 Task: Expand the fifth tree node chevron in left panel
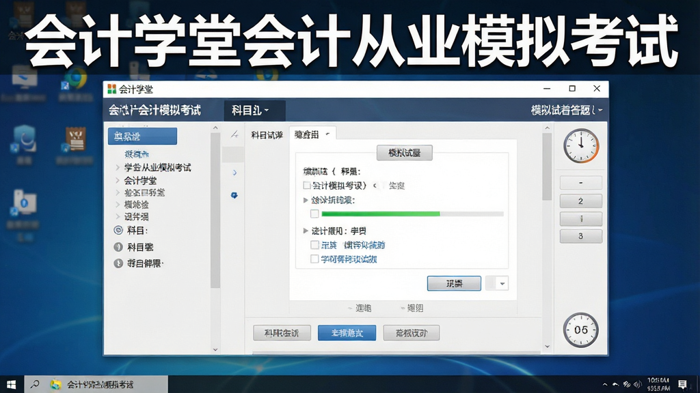point(118,216)
